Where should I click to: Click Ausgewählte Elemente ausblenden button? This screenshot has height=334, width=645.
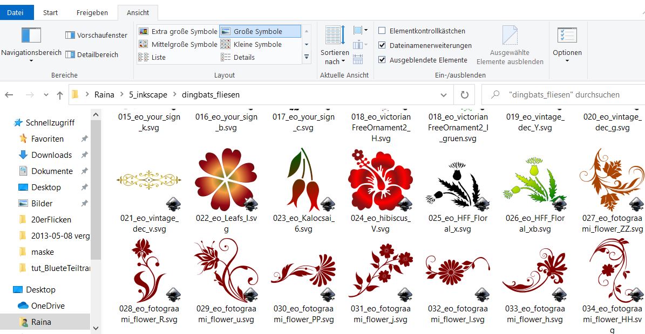pos(510,45)
